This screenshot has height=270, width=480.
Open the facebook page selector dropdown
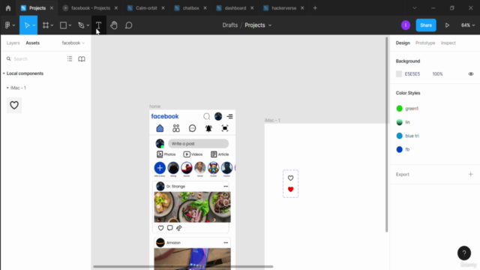pos(73,43)
